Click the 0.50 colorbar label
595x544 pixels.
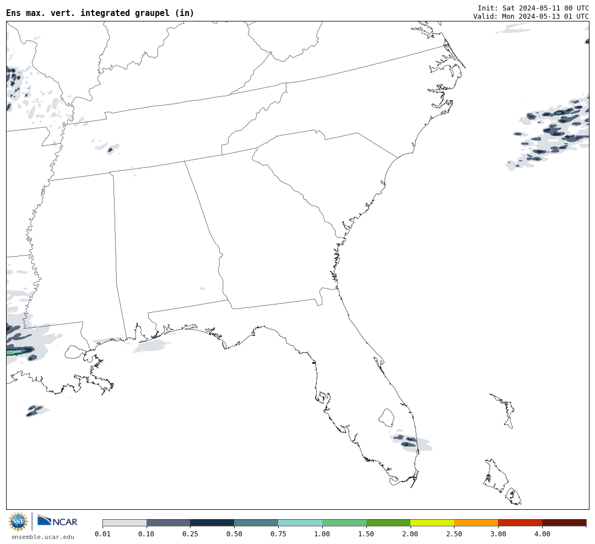click(235, 534)
